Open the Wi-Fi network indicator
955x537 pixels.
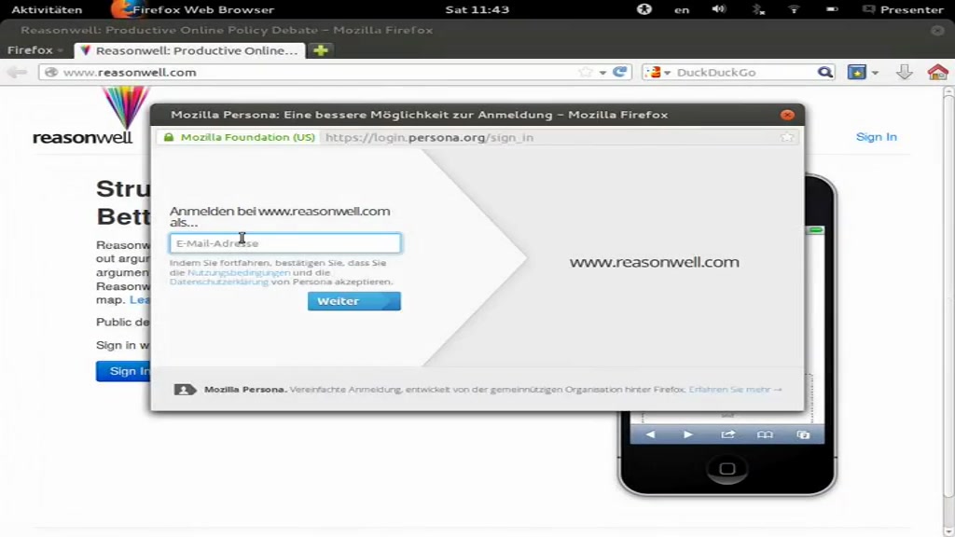(x=794, y=9)
